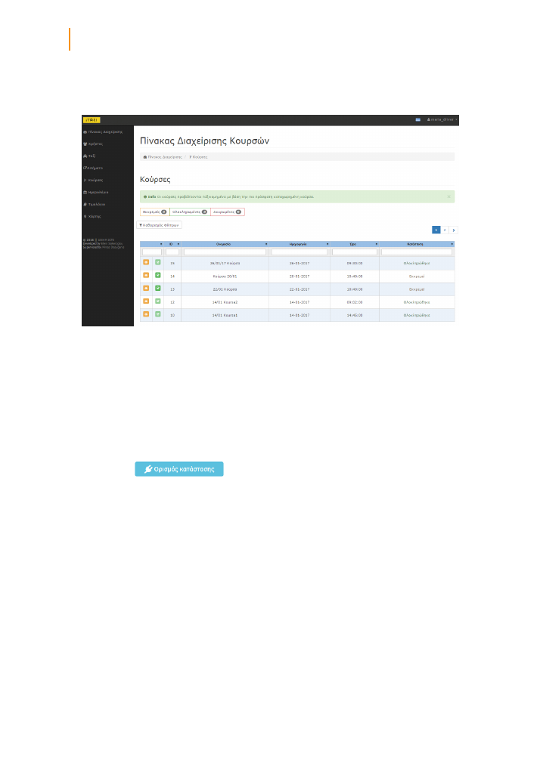Screen dimensions: 540x763
Task: Open Χάρτης in the sidebar
Action: [92, 217]
